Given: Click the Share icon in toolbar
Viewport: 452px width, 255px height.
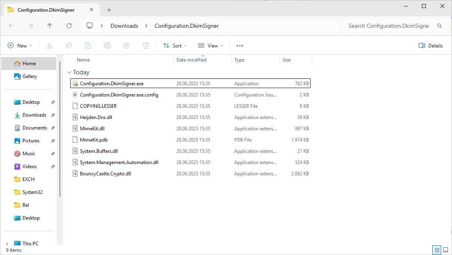Looking at the screenshot, I should coord(127,45).
